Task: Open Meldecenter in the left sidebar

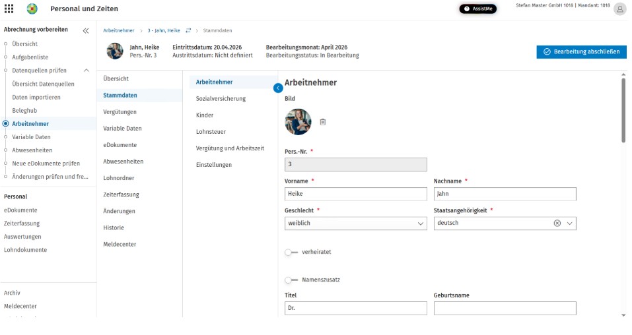Action: point(20,306)
